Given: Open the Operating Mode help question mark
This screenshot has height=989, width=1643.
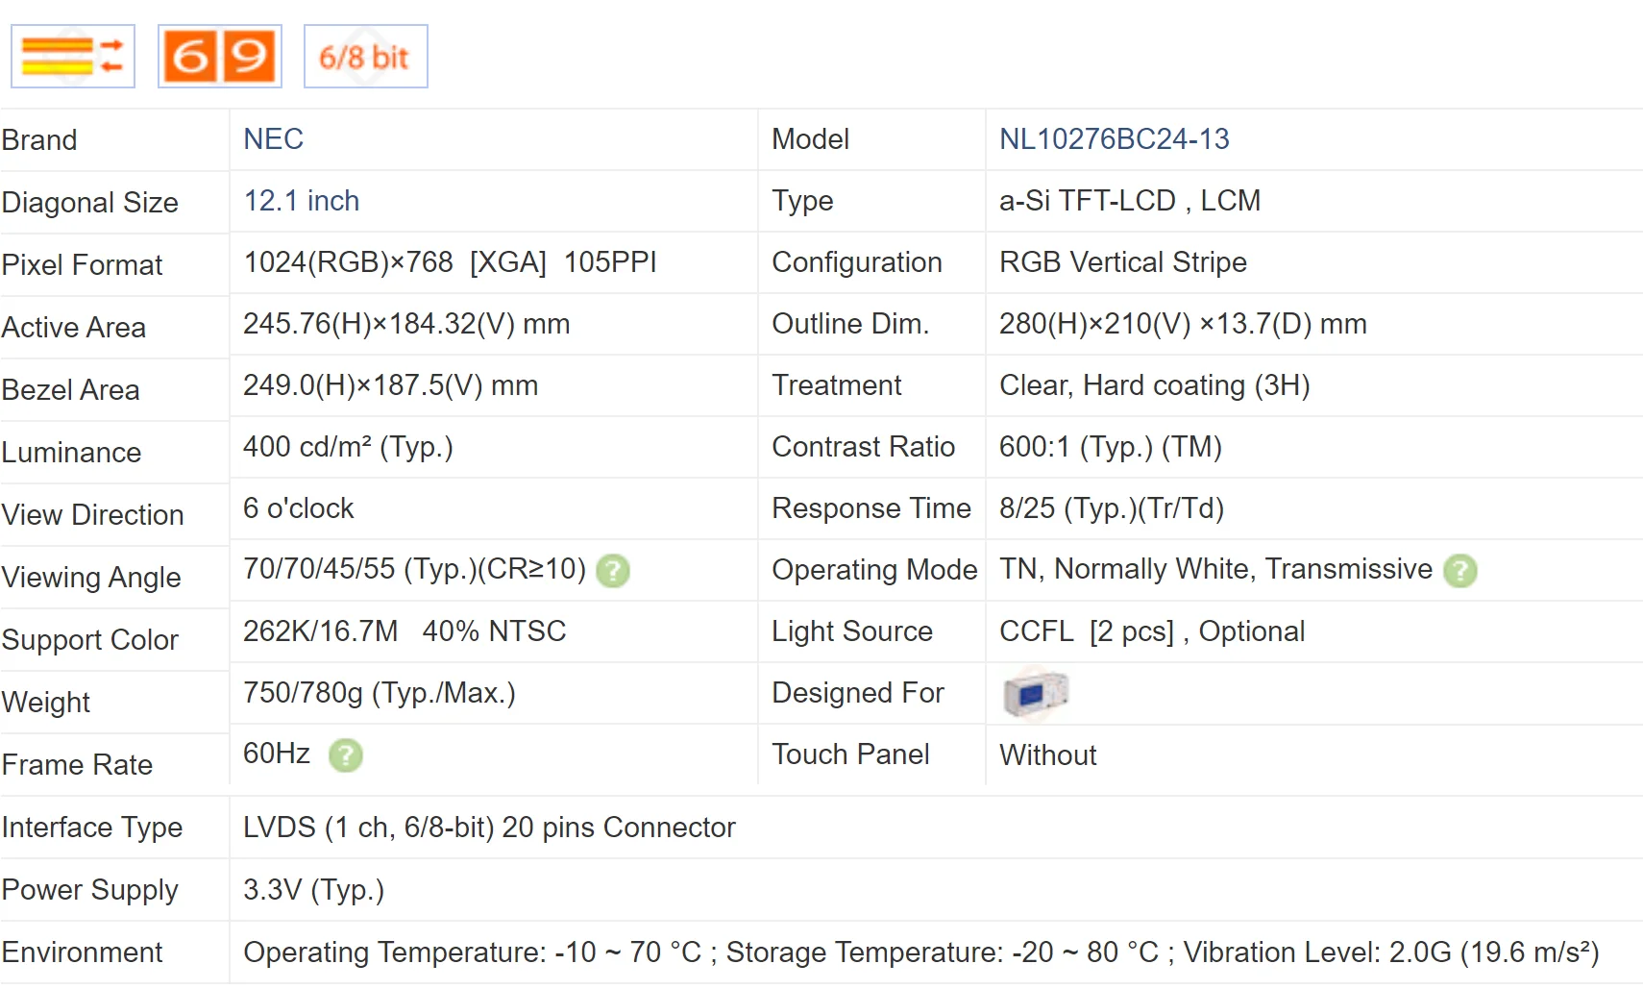Looking at the screenshot, I should pos(1459,571).
